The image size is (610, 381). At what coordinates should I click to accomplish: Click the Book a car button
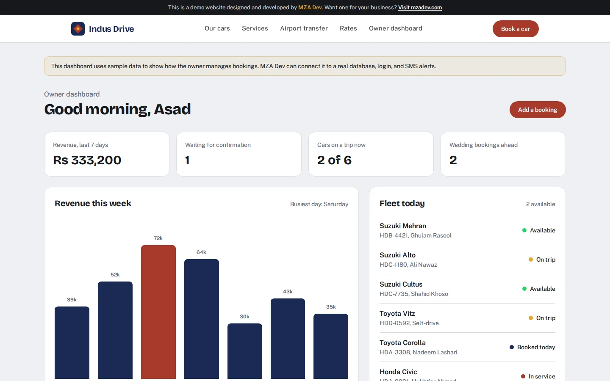coord(516,29)
